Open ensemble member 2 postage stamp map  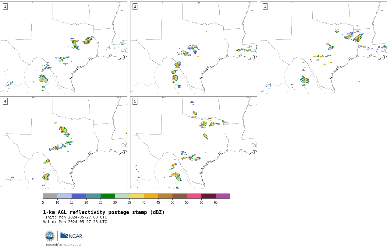coord(193,48)
